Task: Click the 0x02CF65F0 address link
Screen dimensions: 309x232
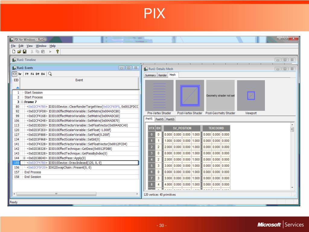Action: click(x=111, y=107)
